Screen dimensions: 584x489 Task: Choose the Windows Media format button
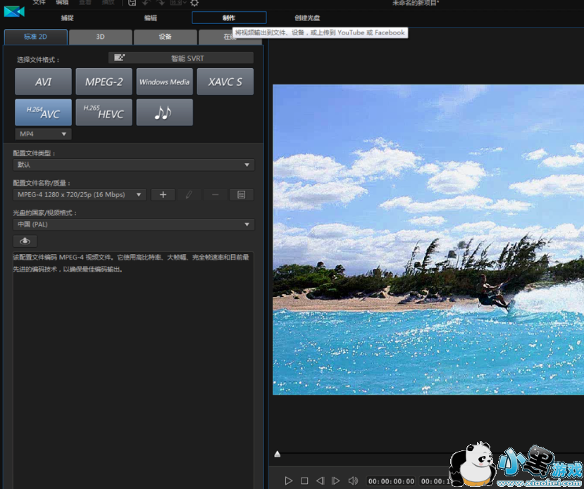tap(164, 82)
